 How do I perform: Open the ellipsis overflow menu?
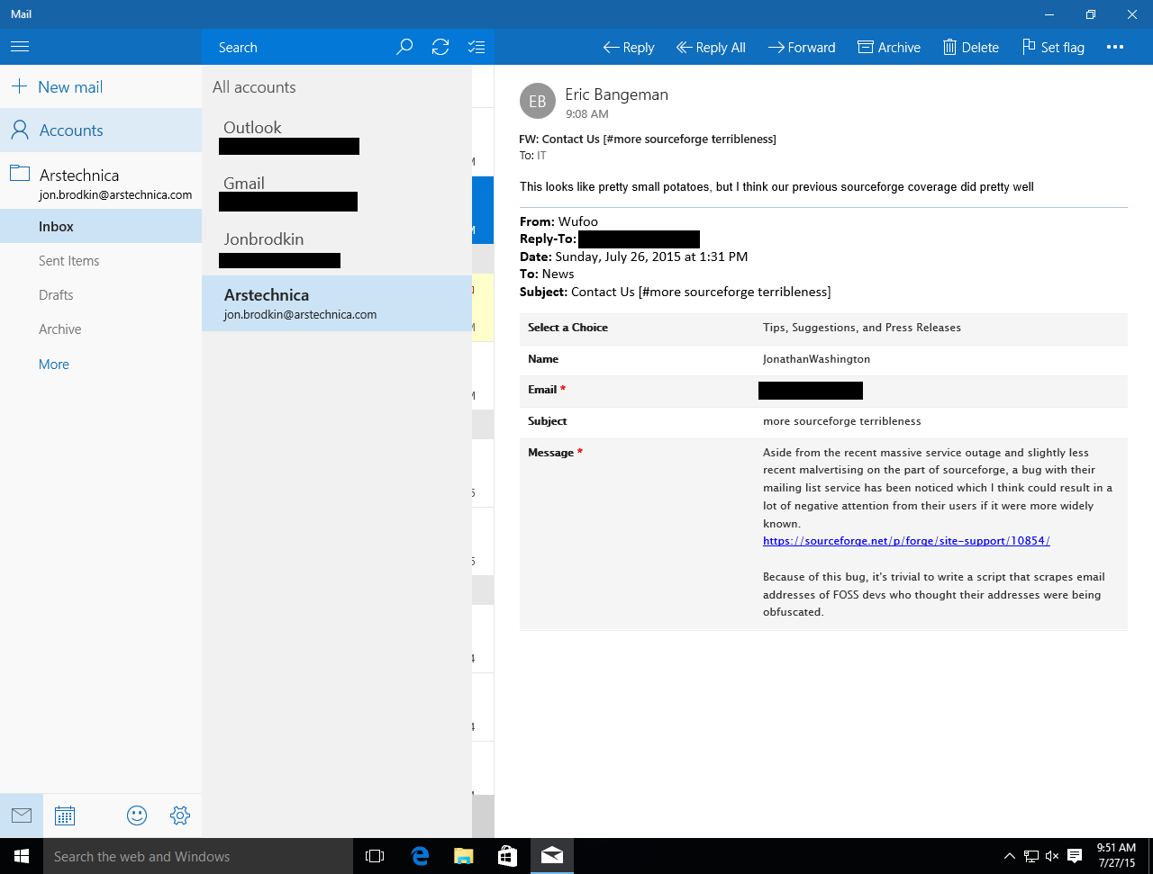click(x=1114, y=47)
